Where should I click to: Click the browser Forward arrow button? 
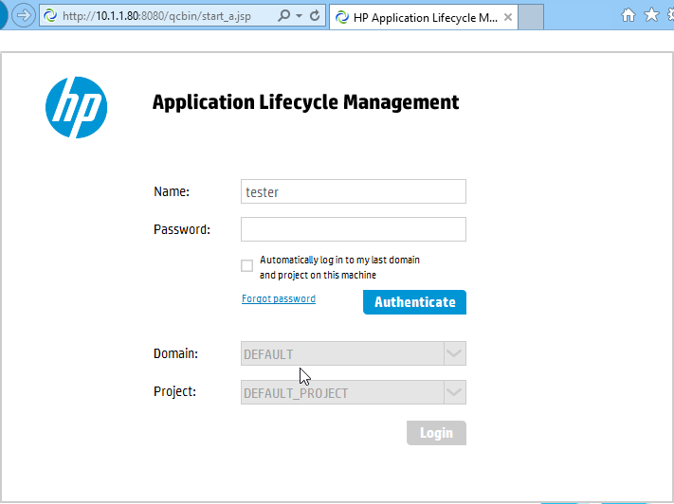[x=24, y=15]
